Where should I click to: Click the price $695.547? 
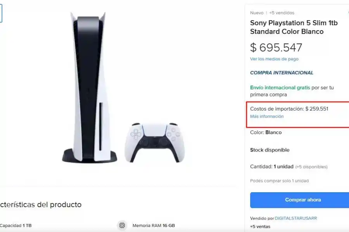[x=276, y=48]
